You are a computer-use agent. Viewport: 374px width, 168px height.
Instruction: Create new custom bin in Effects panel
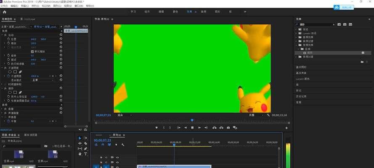[x=362, y=62]
